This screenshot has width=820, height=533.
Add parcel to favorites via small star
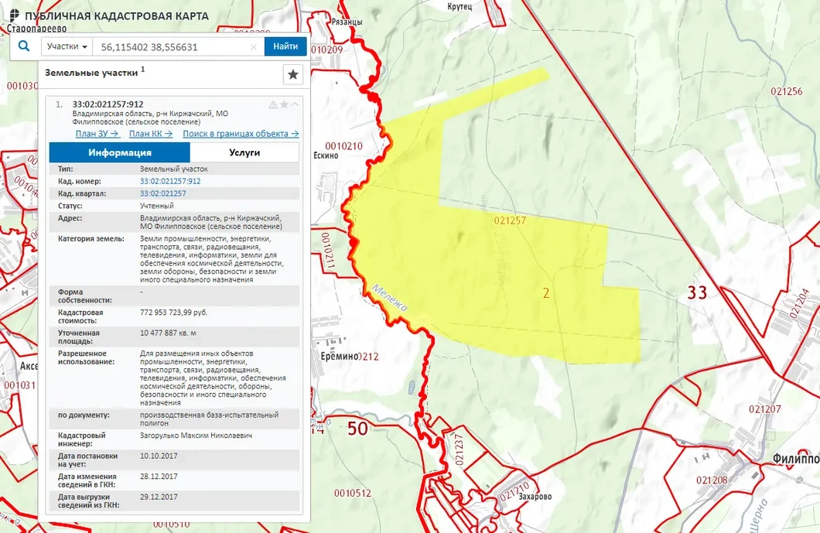284,104
